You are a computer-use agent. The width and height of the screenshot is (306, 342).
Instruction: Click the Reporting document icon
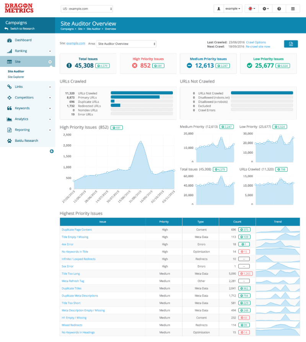[x=10, y=130]
